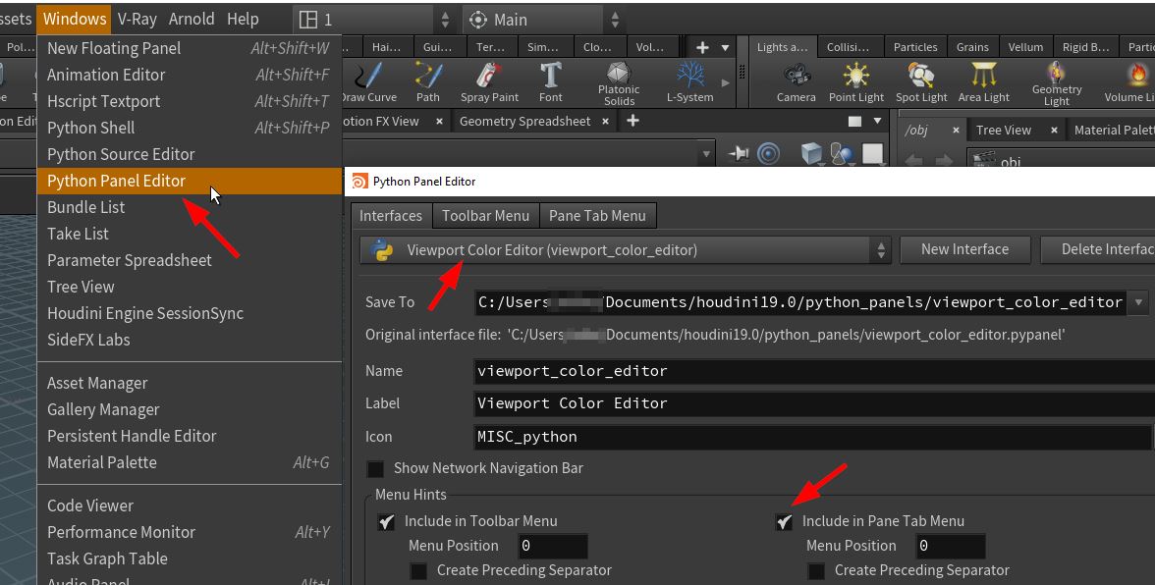Switch to the Interfaces tab
Image resolution: width=1155 pixels, height=585 pixels.
391,216
